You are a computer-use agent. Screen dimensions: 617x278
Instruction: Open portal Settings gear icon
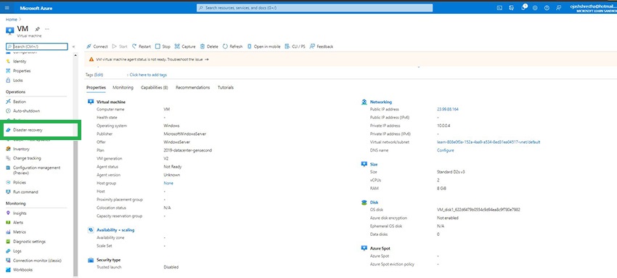535,8
